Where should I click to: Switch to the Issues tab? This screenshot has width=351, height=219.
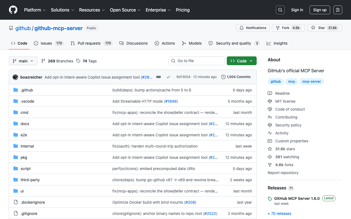pos(49,43)
